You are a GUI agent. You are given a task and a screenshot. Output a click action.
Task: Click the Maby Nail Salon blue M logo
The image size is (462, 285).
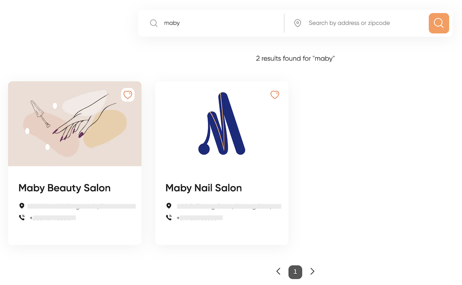click(x=222, y=124)
